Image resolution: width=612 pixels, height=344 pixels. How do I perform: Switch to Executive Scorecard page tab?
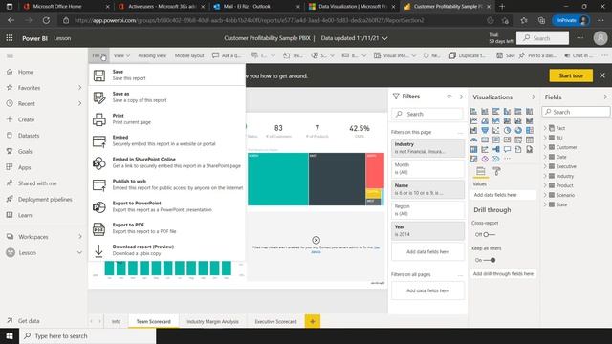click(x=275, y=321)
